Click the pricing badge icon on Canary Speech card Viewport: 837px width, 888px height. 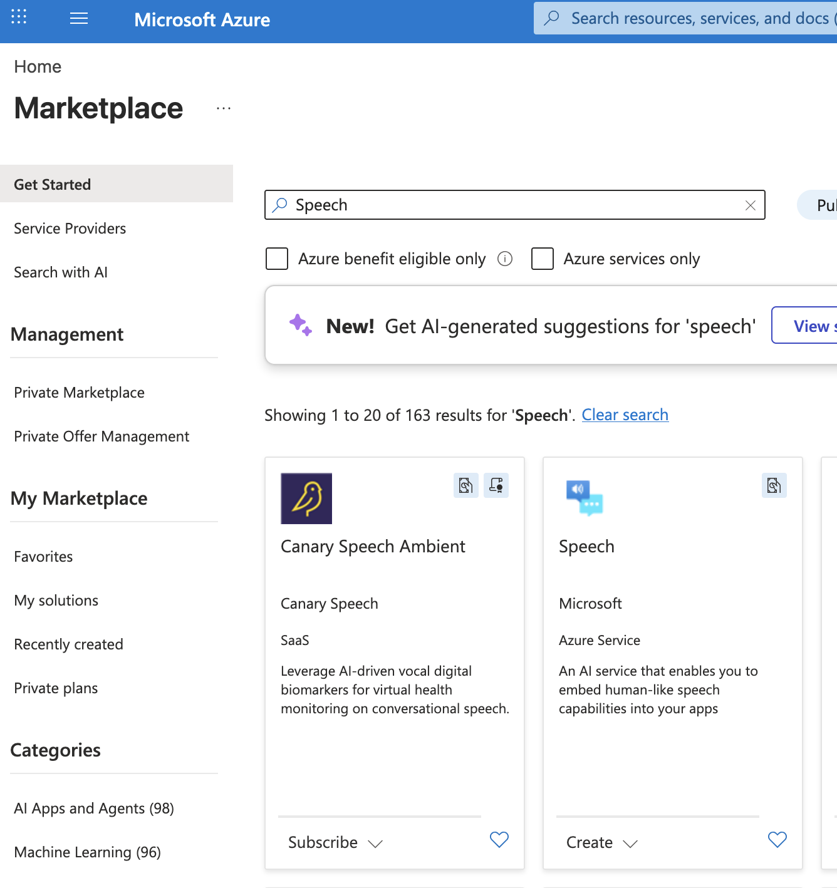(465, 485)
